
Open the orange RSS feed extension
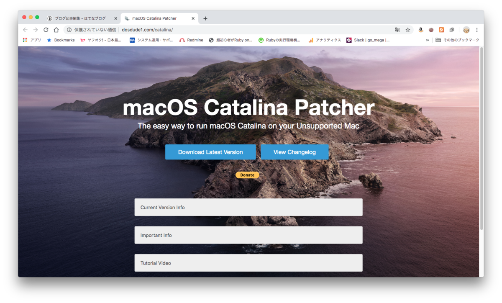pos(441,30)
